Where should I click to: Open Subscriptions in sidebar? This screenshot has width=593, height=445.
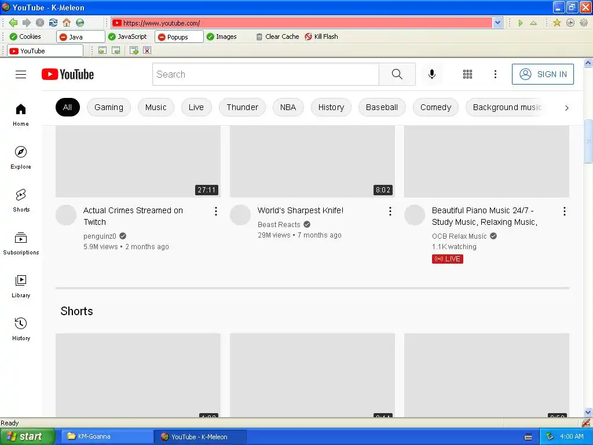pos(21,244)
